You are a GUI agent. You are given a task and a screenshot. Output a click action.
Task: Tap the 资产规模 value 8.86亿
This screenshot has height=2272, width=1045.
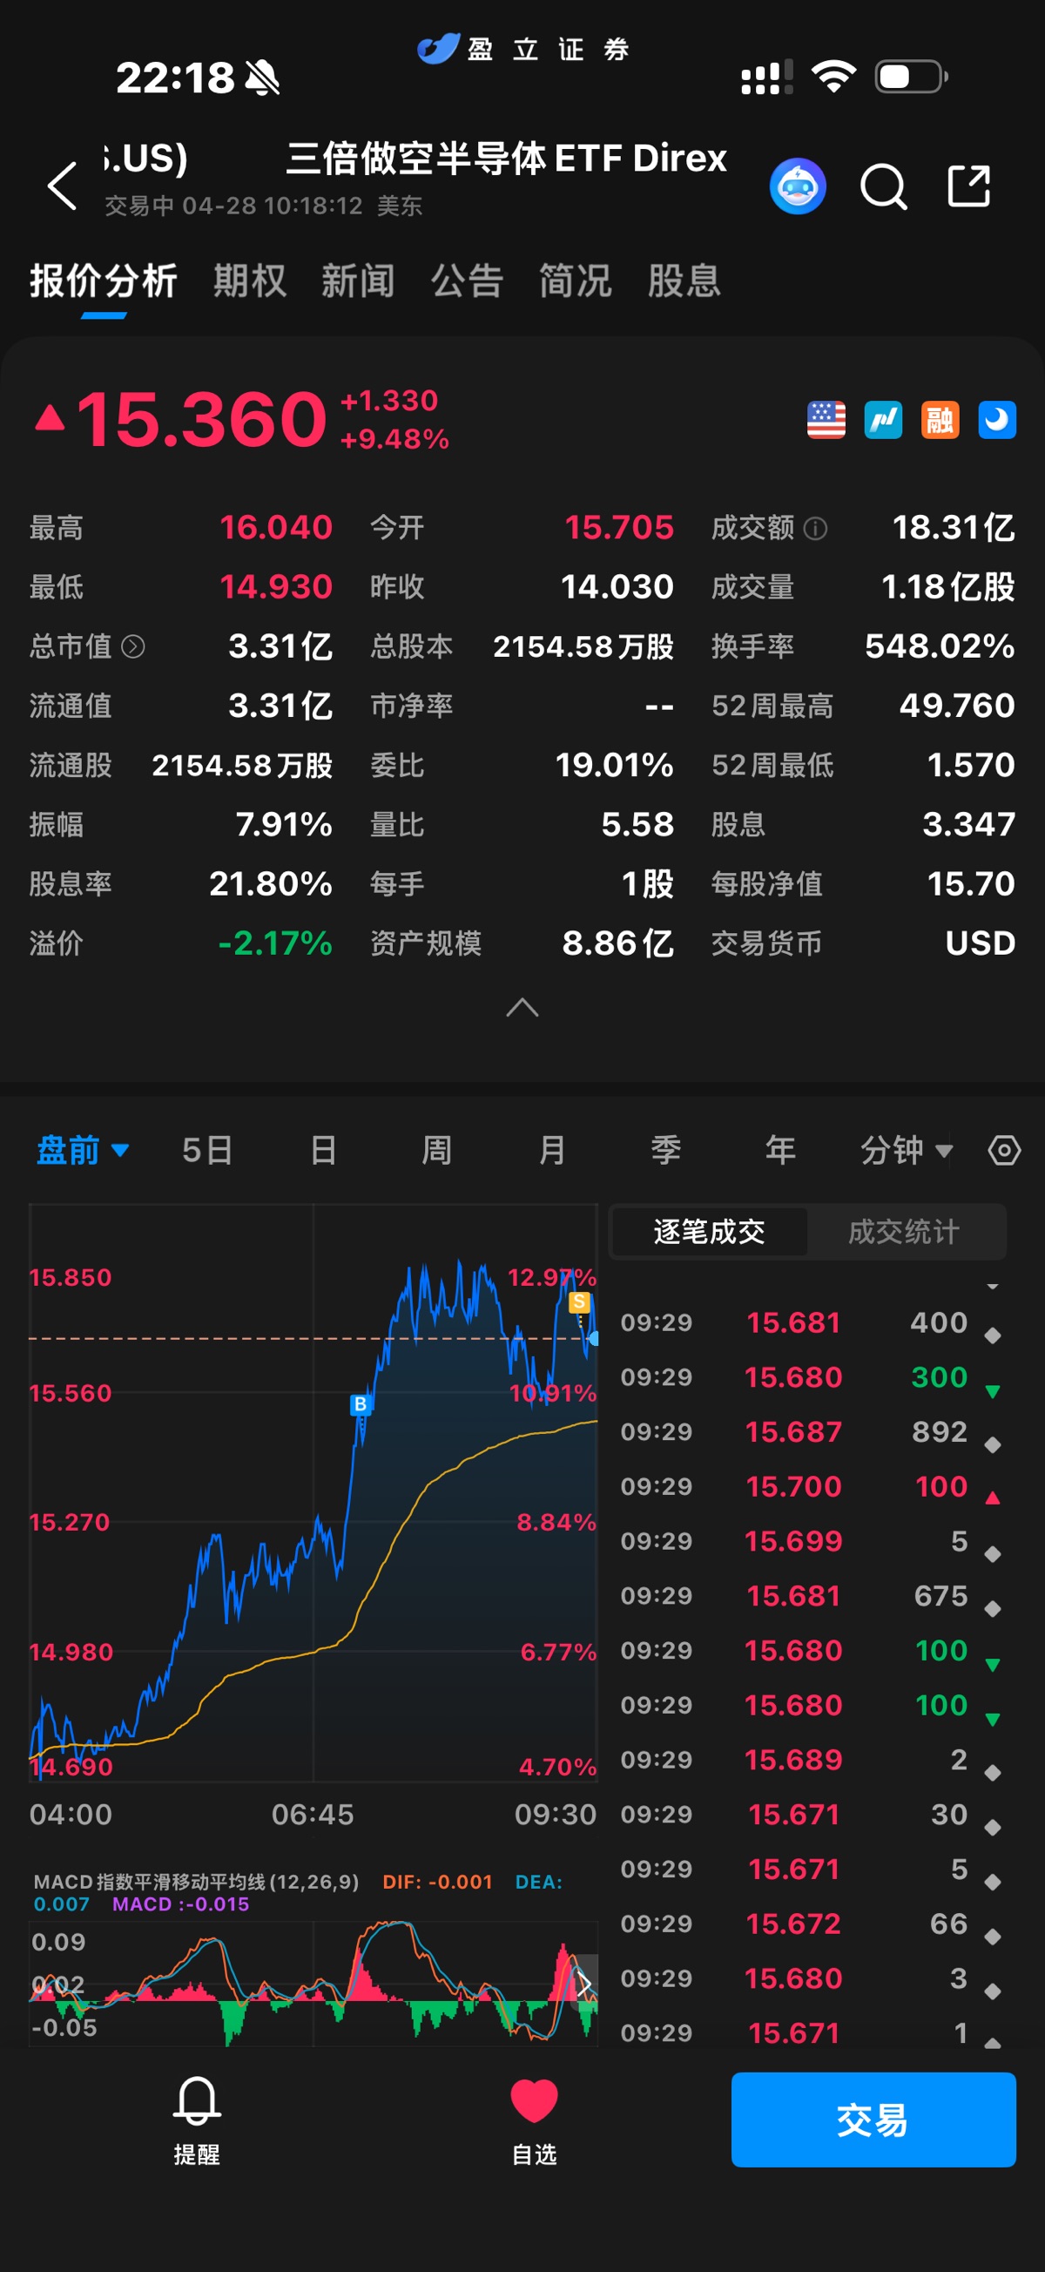(x=617, y=943)
